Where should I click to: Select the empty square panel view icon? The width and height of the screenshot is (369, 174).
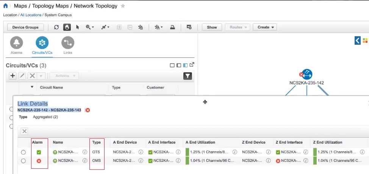pos(172,65)
